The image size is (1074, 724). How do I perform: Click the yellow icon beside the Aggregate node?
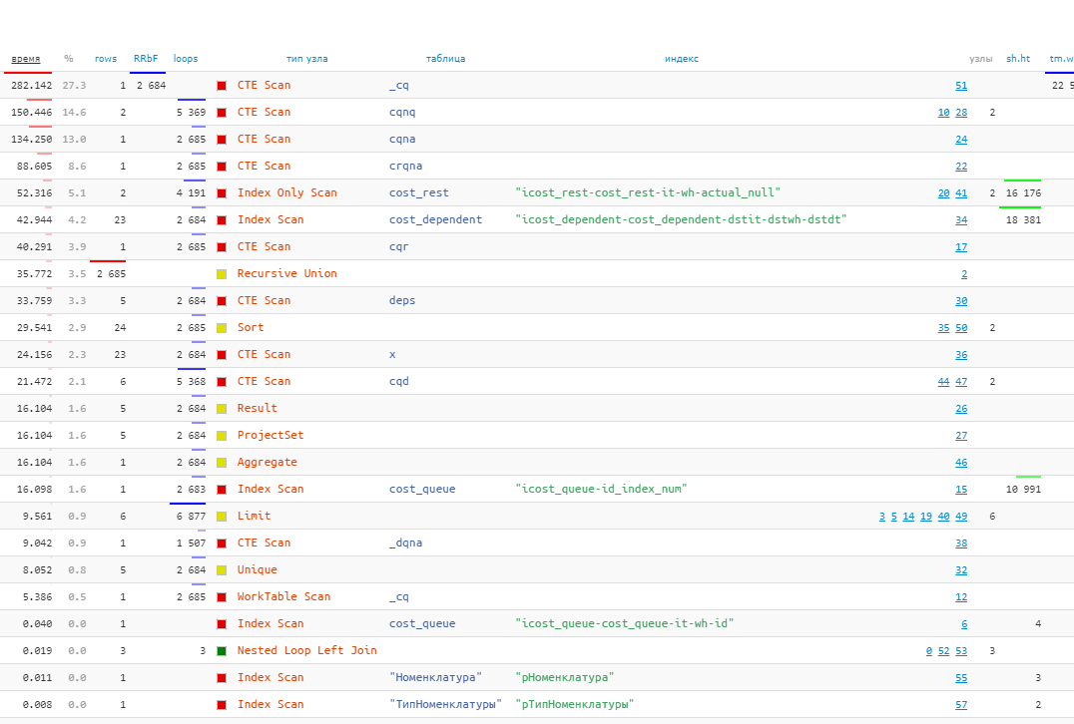222,462
